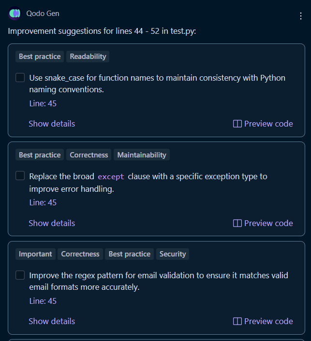Screen dimensions: 311x341
Task: Open Line: 45 link in email regex suggestion
Action: coord(43,301)
